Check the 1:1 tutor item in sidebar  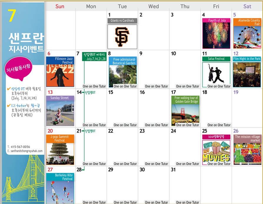[x=21, y=105]
